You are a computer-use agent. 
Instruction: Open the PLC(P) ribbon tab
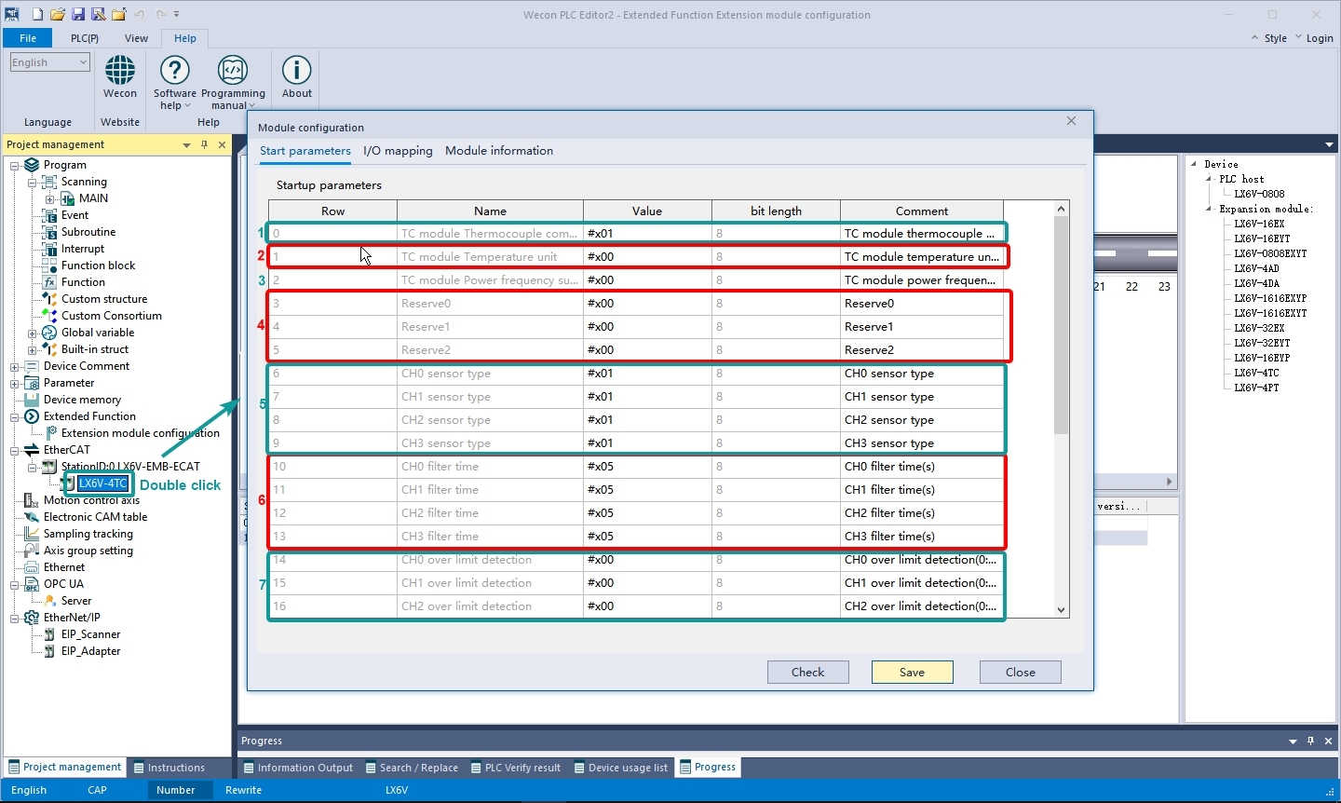tap(85, 38)
